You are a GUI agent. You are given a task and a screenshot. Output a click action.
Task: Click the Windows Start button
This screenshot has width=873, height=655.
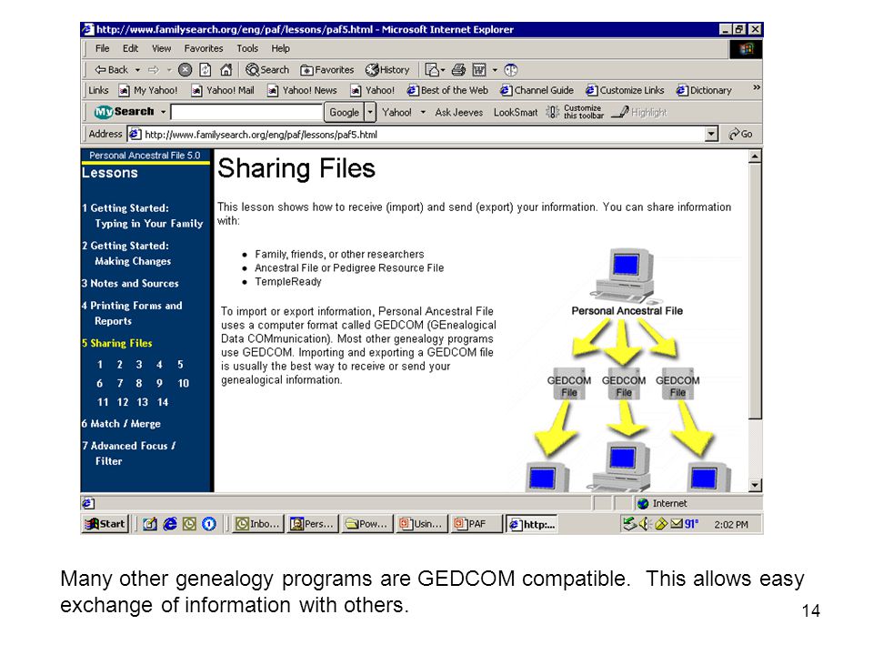(105, 524)
